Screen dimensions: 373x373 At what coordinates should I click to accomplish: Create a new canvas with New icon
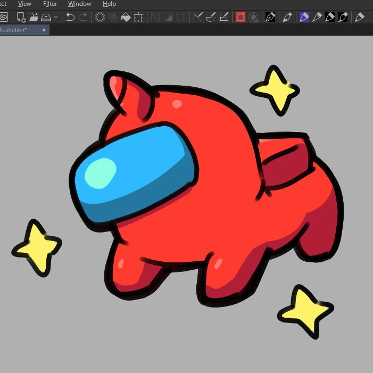coord(21,17)
